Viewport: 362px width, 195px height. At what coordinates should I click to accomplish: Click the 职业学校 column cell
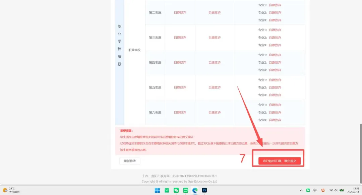(x=135, y=50)
